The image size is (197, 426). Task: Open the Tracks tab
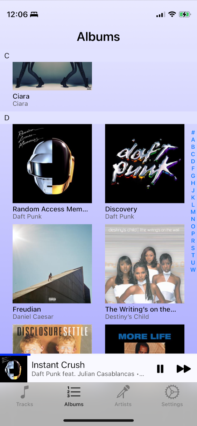24,396
